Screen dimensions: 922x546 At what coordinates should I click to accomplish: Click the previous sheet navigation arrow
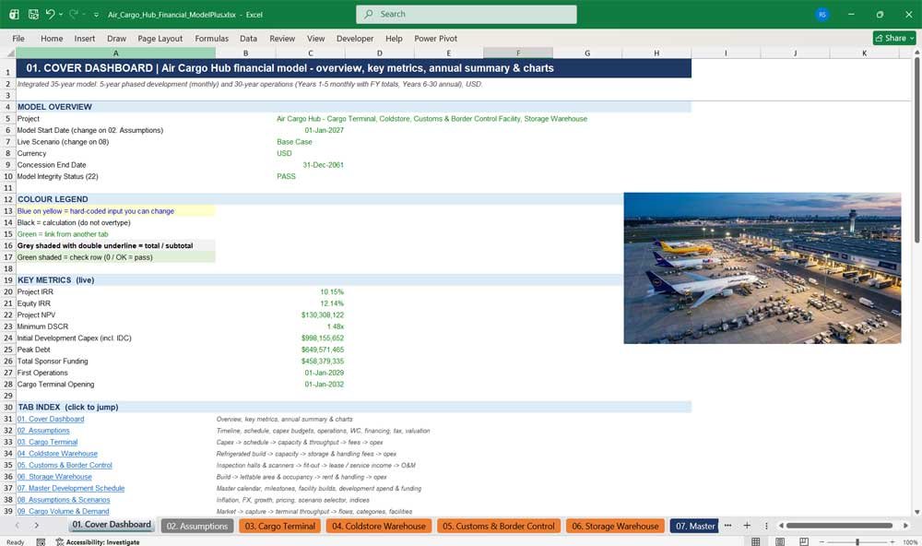(17, 526)
